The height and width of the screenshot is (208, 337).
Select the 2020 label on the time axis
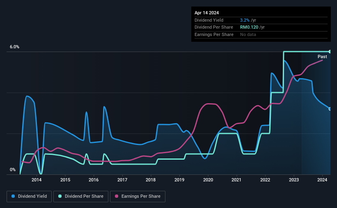pyautogui.click(x=208, y=180)
